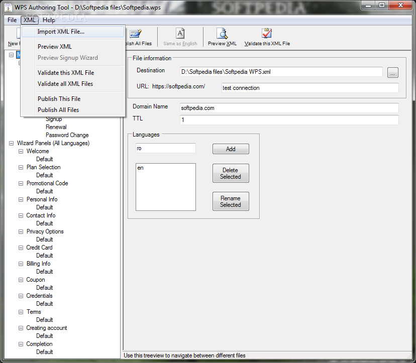The image size is (416, 363).
Task: Collapse the Billing Info tree node
Action: point(21,264)
